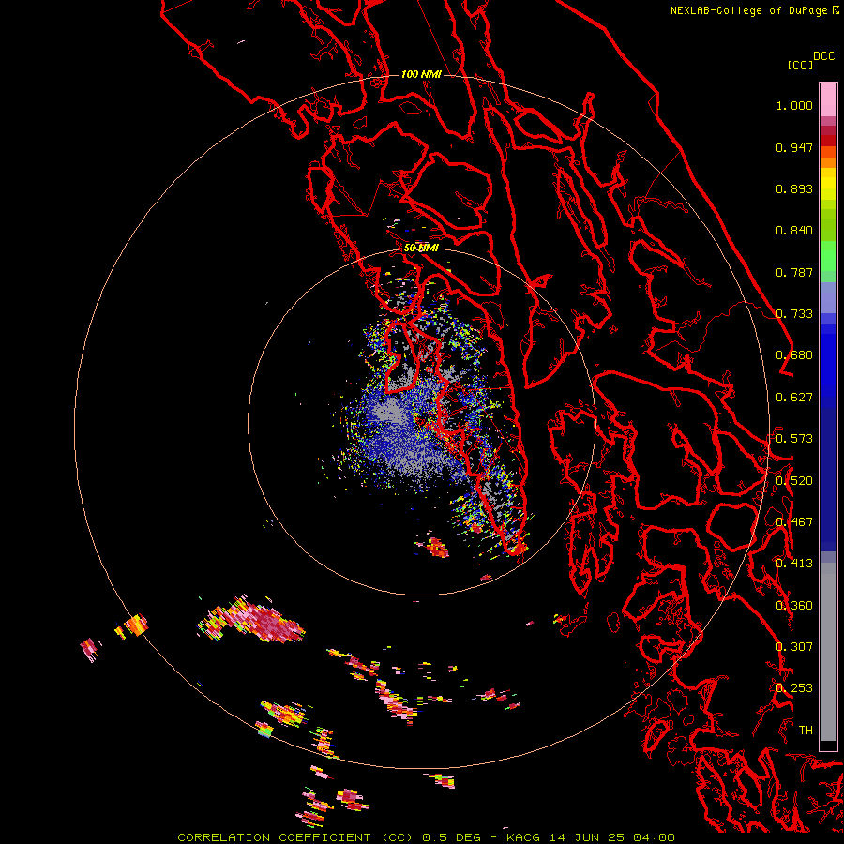The height and width of the screenshot is (844, 844).
Task: Click the DCC product label
Action: (824, 56)
